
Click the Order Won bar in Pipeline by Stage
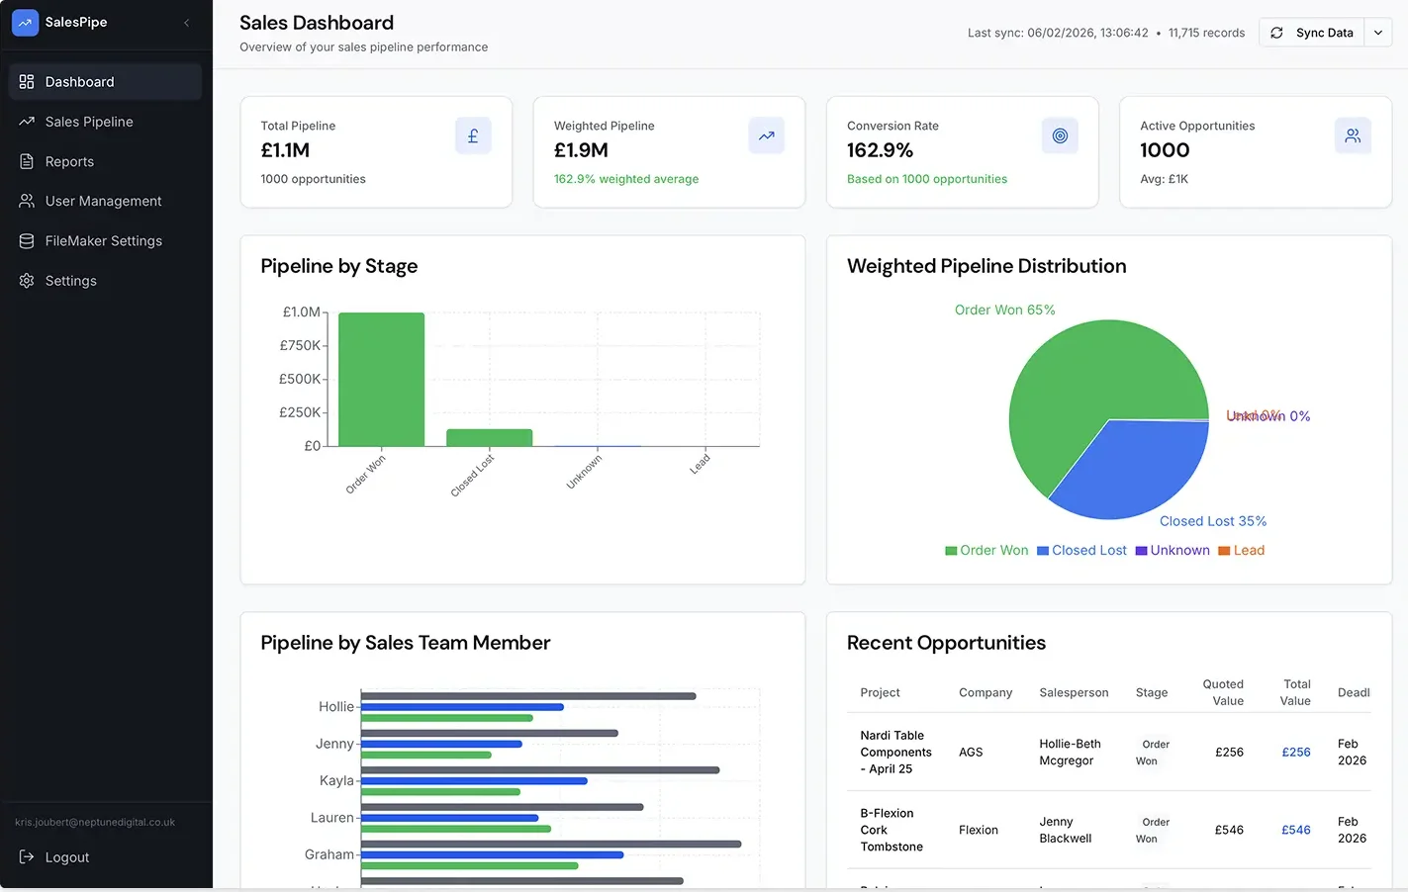coord(382,380)
